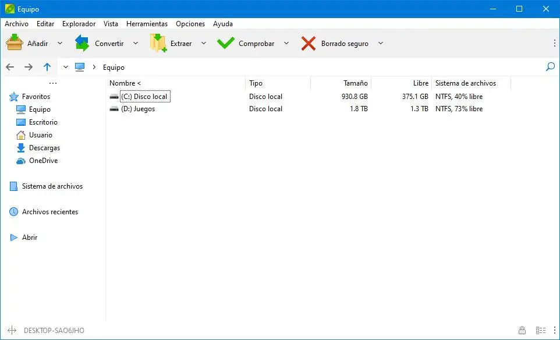Click the OneDrive cloud icon
The width and height of the screenshot is (560, 340).
[x=21, y=161]
